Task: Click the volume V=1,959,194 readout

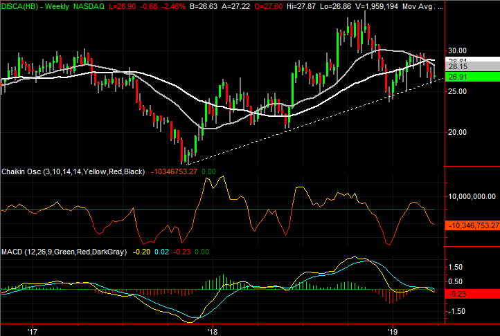Action: click(381, 5)
